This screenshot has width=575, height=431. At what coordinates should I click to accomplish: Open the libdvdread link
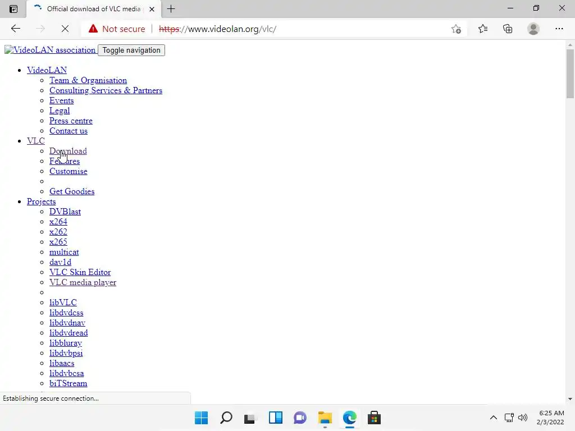coord(69,333)
